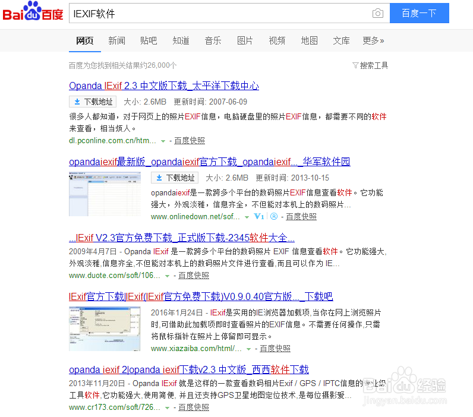Click download arrow icon in pconline result

pos(77,102)
